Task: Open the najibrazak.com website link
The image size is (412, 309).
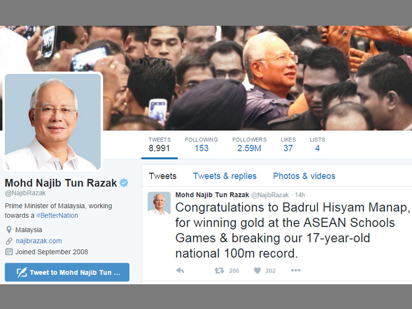Action: 39,241
